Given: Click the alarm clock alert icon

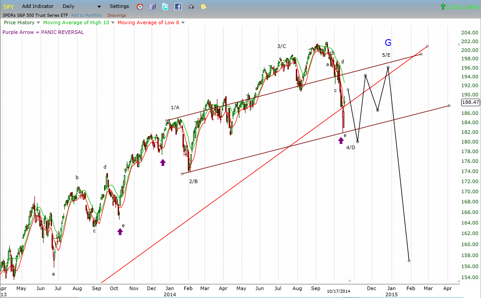Looking at the screenshot, I should (x=140, y=7).
